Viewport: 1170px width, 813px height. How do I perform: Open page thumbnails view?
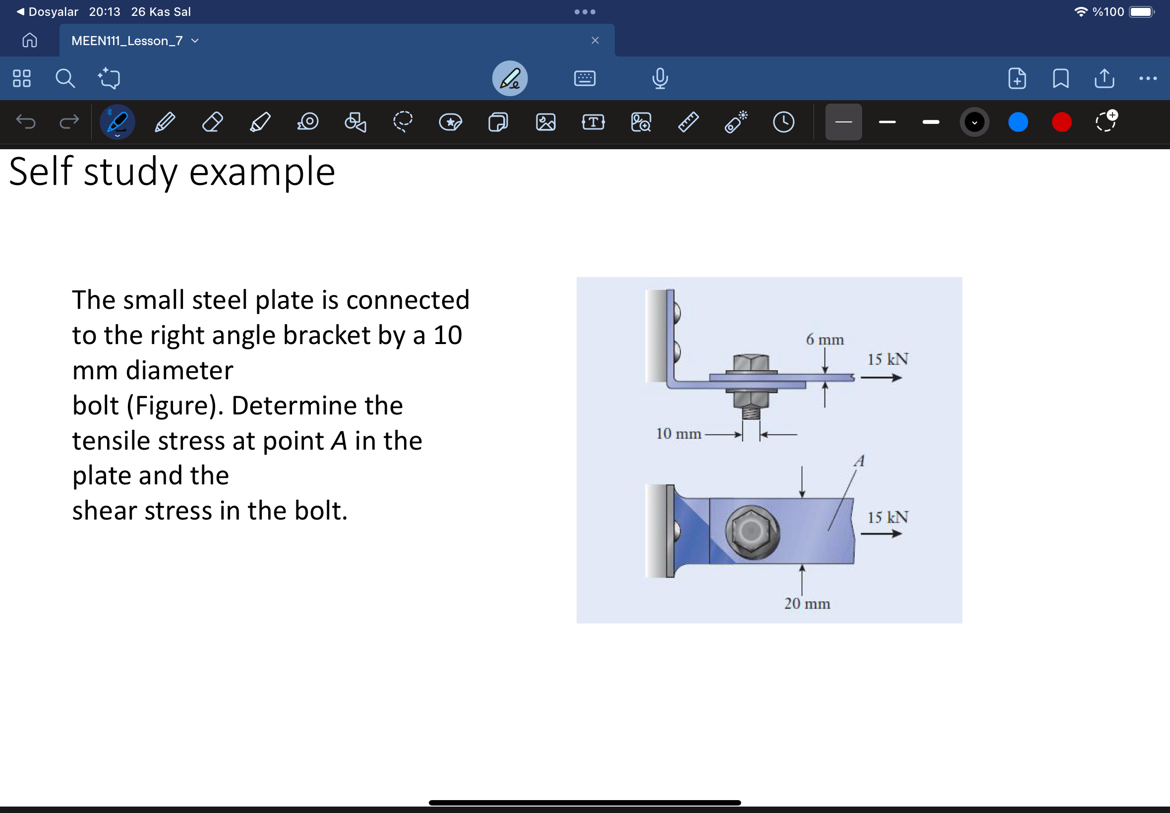pyautogui.click(x=21, y=78)
